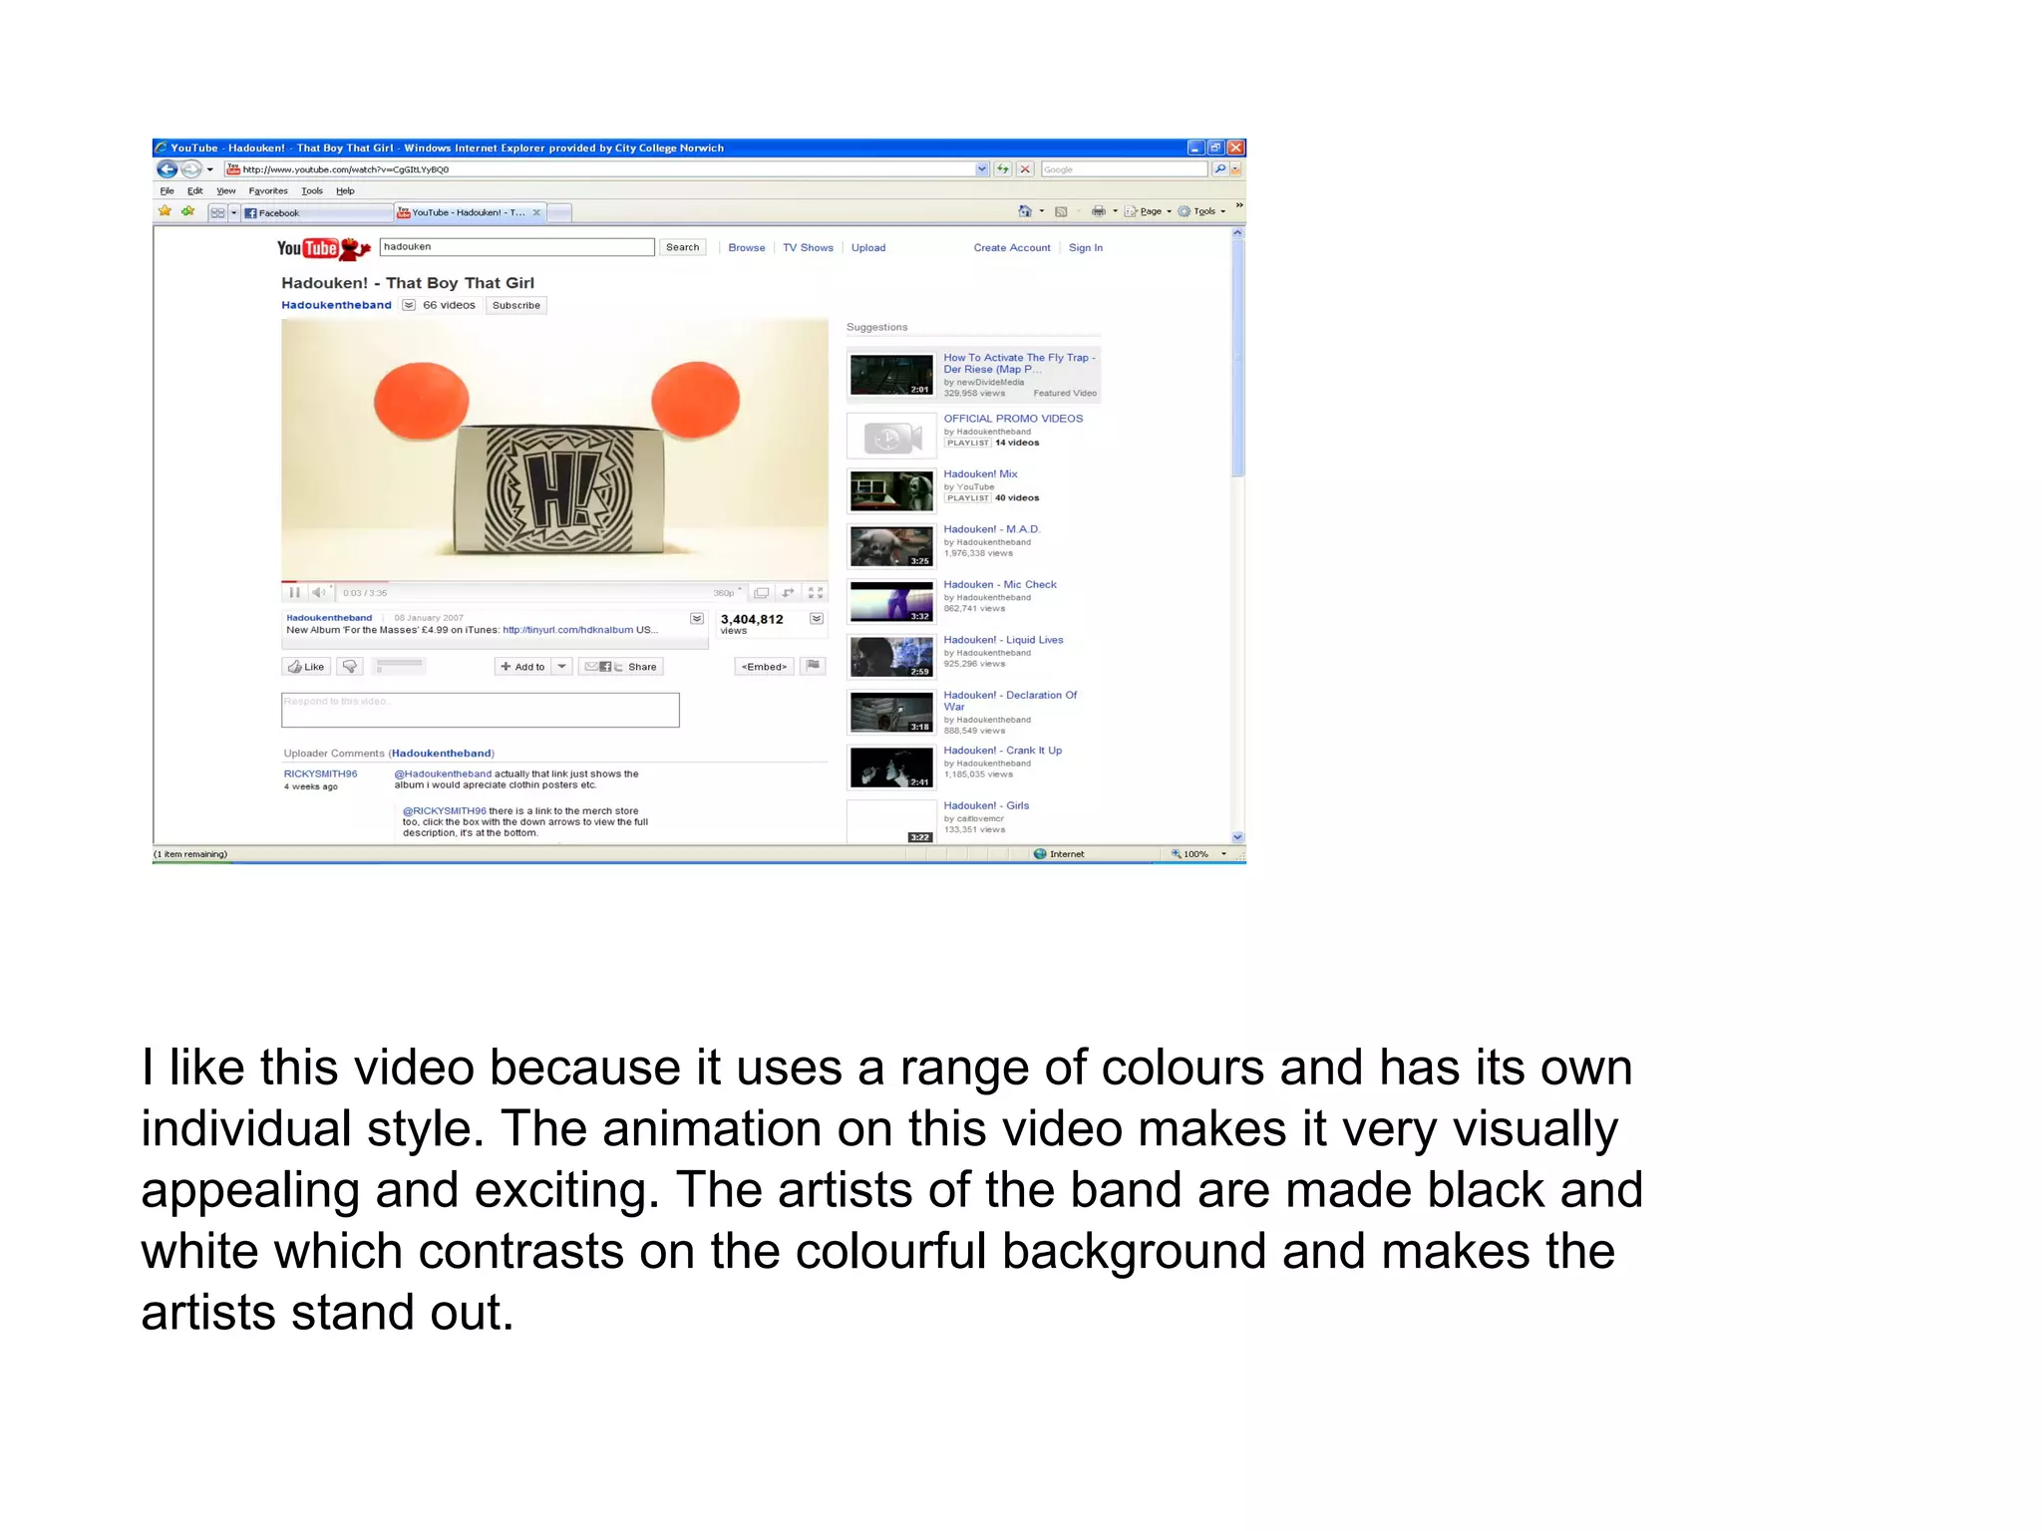Flag this video
The image size is (2042, 1531).
(814, 666)
